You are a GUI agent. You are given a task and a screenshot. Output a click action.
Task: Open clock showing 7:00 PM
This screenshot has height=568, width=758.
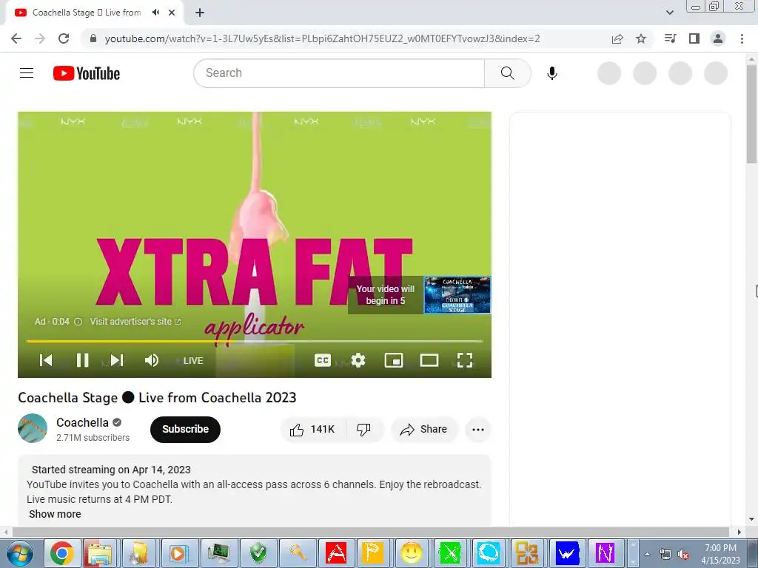(x=720, y=554)
